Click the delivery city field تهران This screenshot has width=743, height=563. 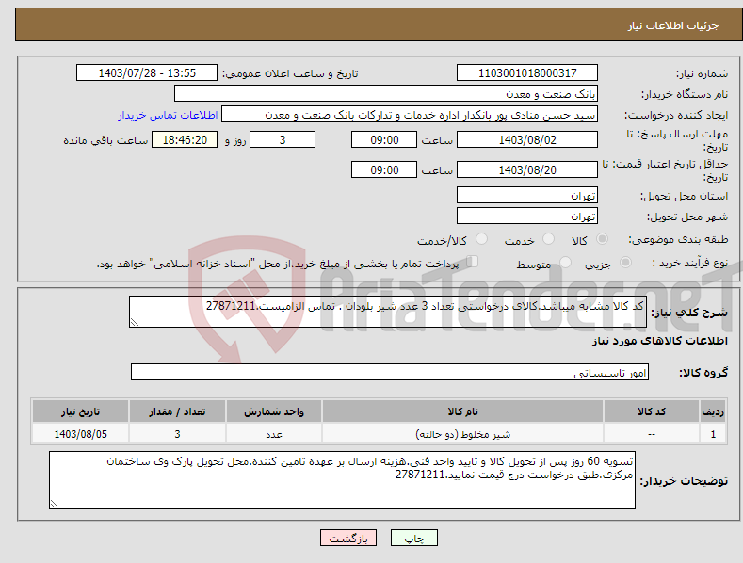(527, 217)
